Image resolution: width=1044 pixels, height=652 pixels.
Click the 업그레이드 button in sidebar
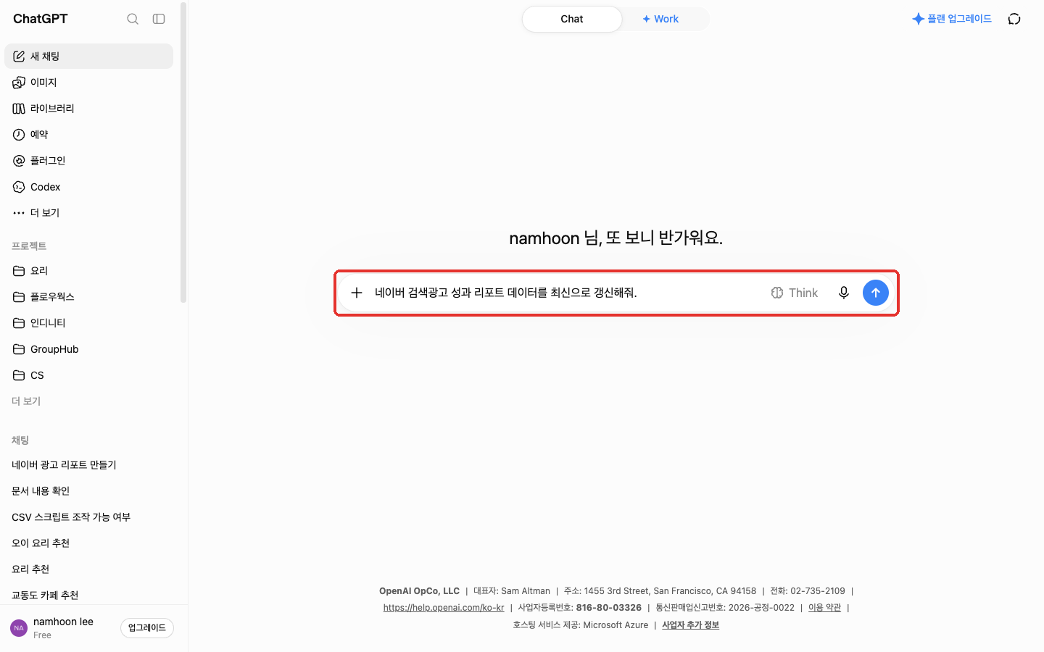click(x=147, y=628)
